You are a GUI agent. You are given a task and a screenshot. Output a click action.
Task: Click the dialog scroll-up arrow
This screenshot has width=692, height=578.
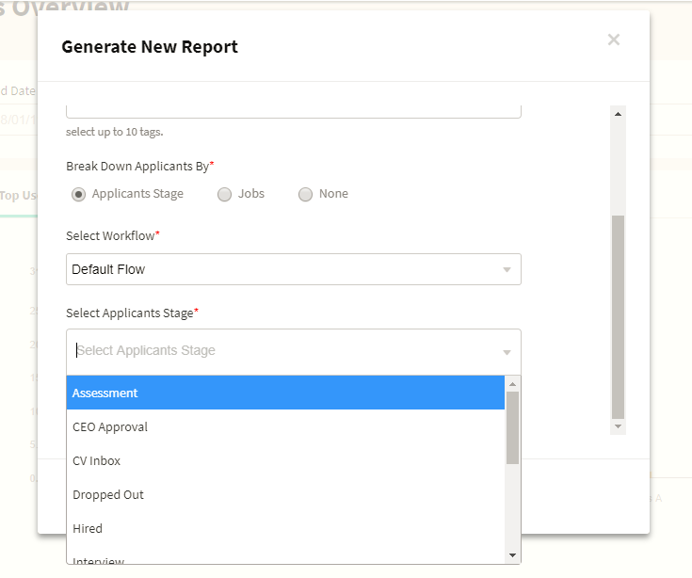tap(618, 114)
